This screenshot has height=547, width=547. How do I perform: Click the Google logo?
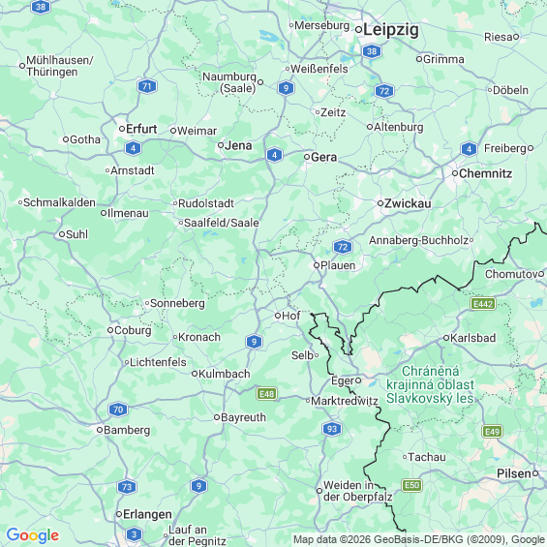[x=33, y=535]
